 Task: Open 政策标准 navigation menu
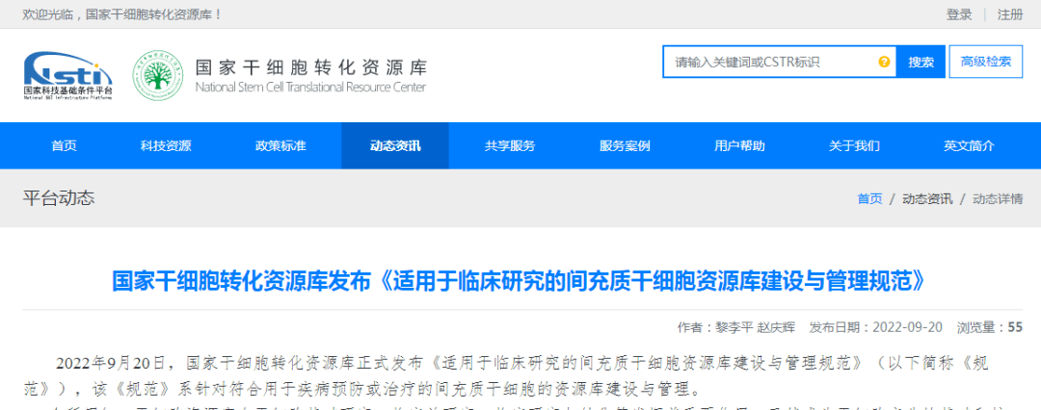[x=280, y=145]
